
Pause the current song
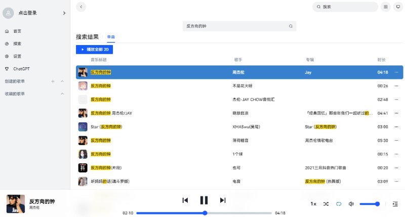point(204,200)
